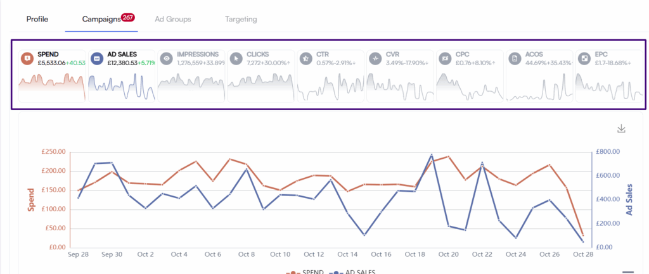The width and height of the screenshot is (649, 274).
Task: Click the CPC money icon
Action: [445, 58]
